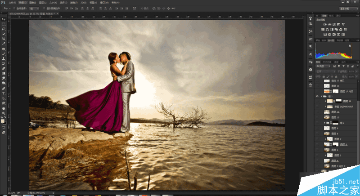Select the Gradient tool
The image size is (360, 196).
pyautogui.click(x=4, y=73)
